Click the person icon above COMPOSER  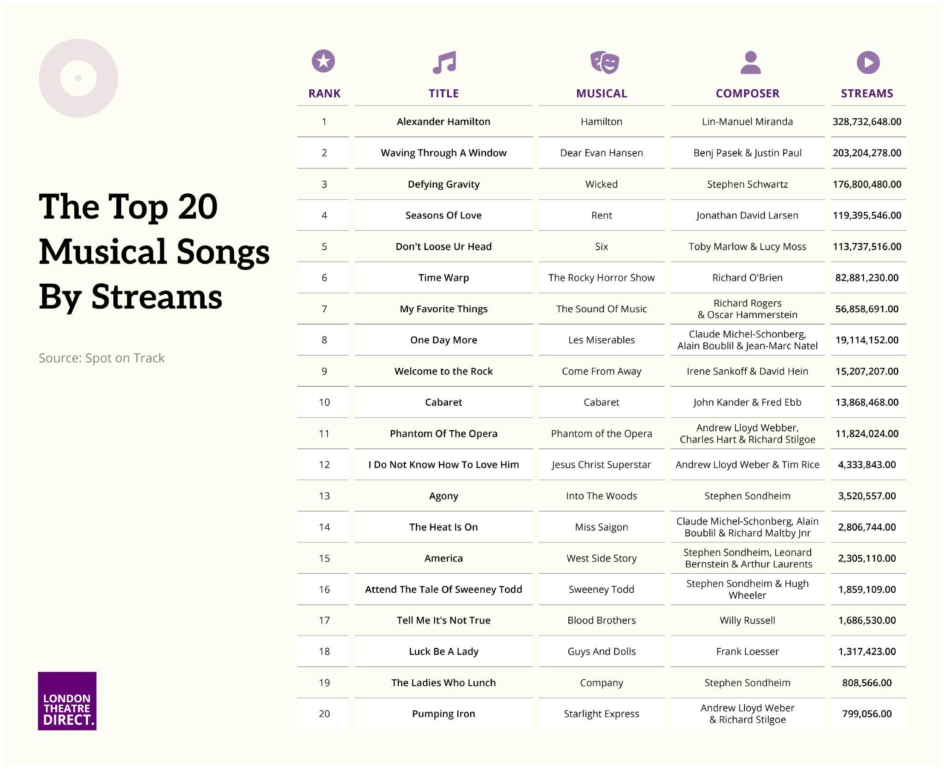(750, 62)
